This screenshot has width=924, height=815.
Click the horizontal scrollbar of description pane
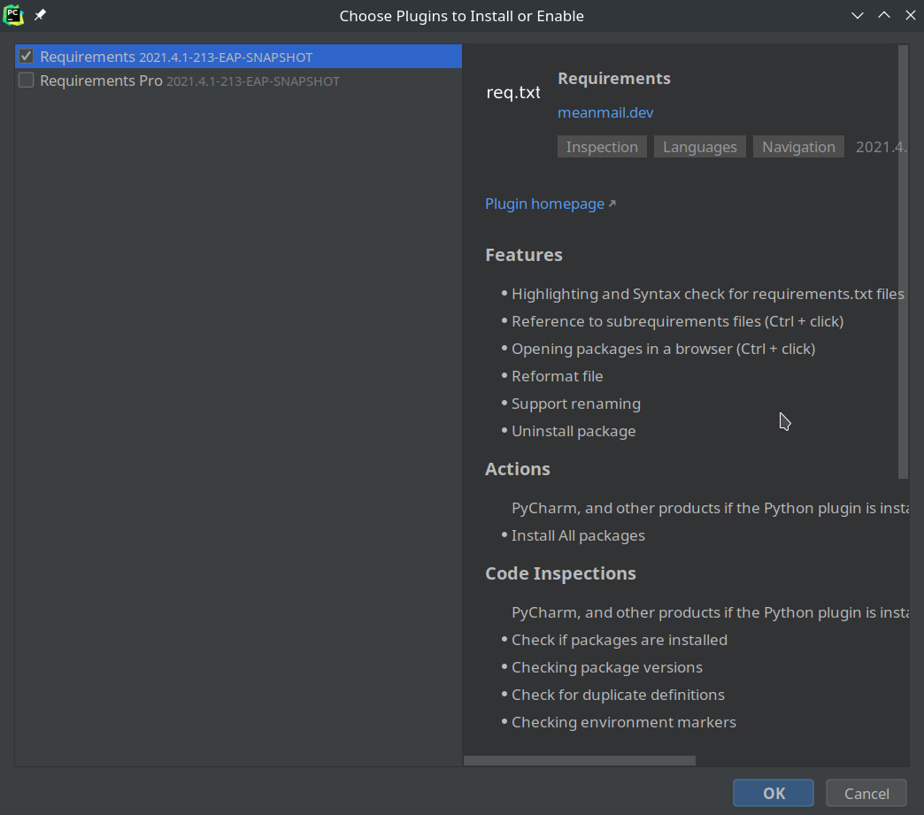[x=579, y=760]
